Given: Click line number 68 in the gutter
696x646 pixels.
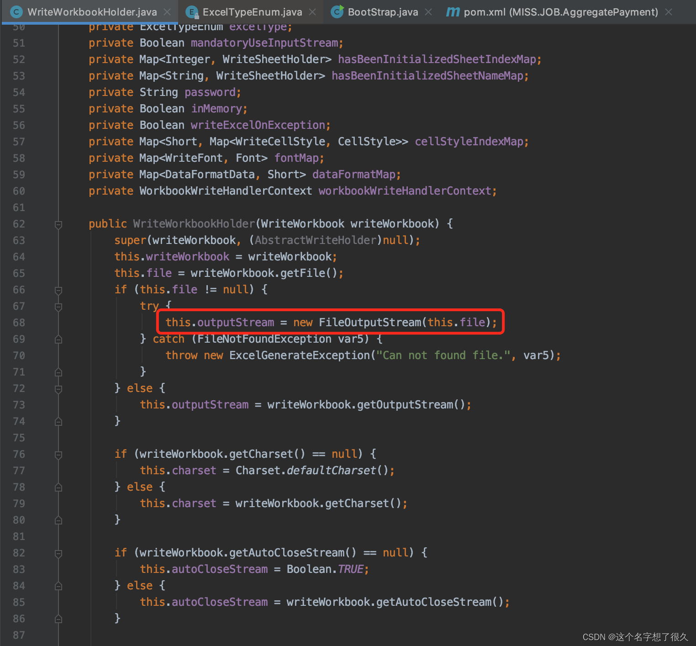Looking at the screenshot, I should (x=19, y=323).
